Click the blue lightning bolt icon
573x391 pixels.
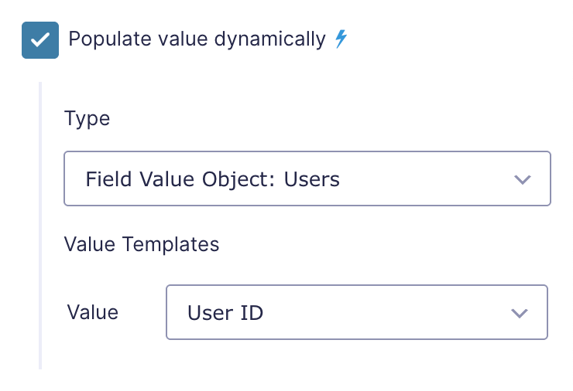click(341, 39)
